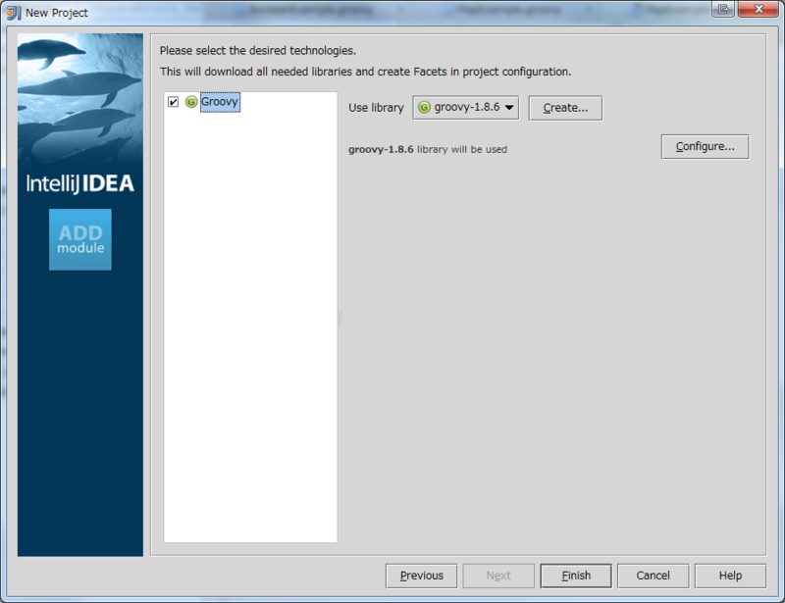The width and height of the screenshot is (785, 603).
Task: Cancel the New Project wizard
Action: click(x=653, y=576)
